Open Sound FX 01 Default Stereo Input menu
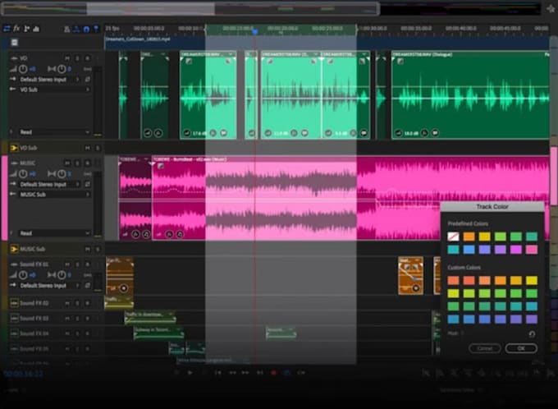 coord(48,285)
